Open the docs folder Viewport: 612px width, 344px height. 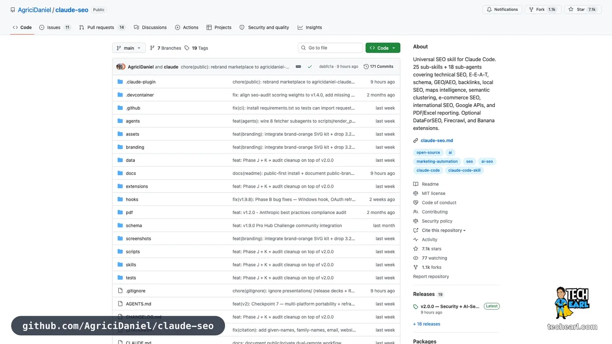(131, 173)
